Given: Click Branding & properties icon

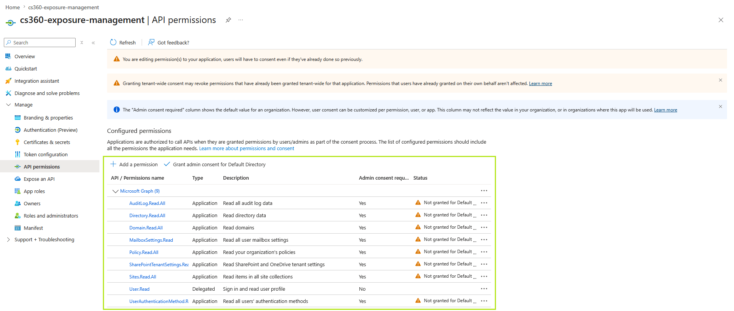Looking at the screenshot, I should tap(17, 118).
